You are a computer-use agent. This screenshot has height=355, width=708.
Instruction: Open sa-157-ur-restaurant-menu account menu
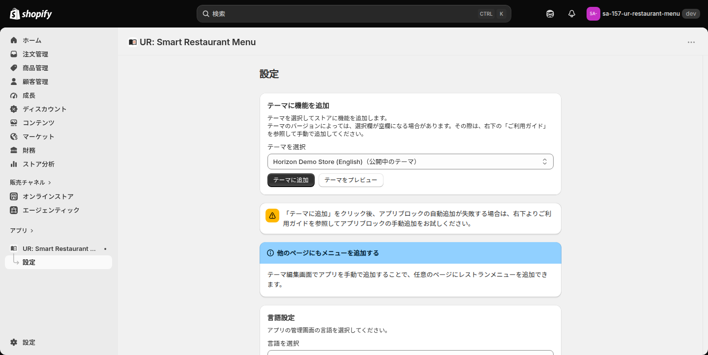click(643, 14)
